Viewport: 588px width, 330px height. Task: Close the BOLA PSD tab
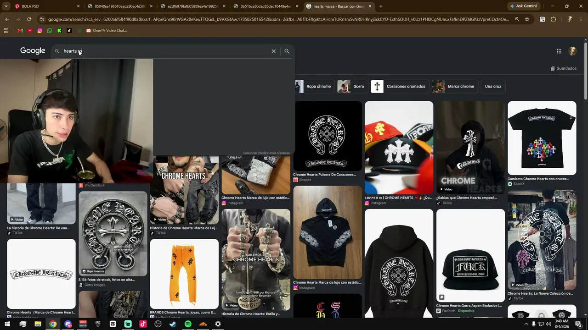tap(78, 6)
